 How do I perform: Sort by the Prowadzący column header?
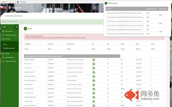point(27,44)
